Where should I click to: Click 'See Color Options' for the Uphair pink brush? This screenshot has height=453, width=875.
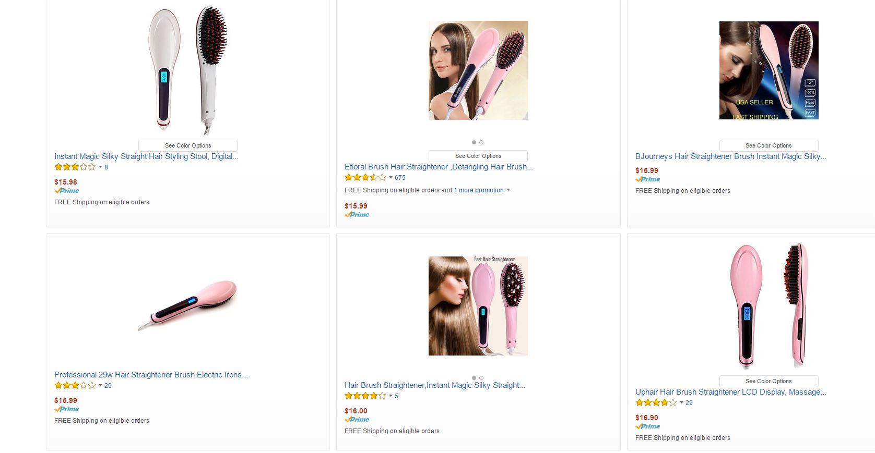click(768, 382)
